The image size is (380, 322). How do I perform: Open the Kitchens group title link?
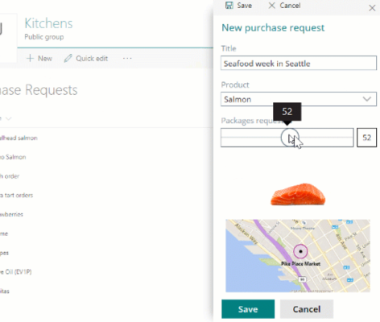click(x=48, y=23)
